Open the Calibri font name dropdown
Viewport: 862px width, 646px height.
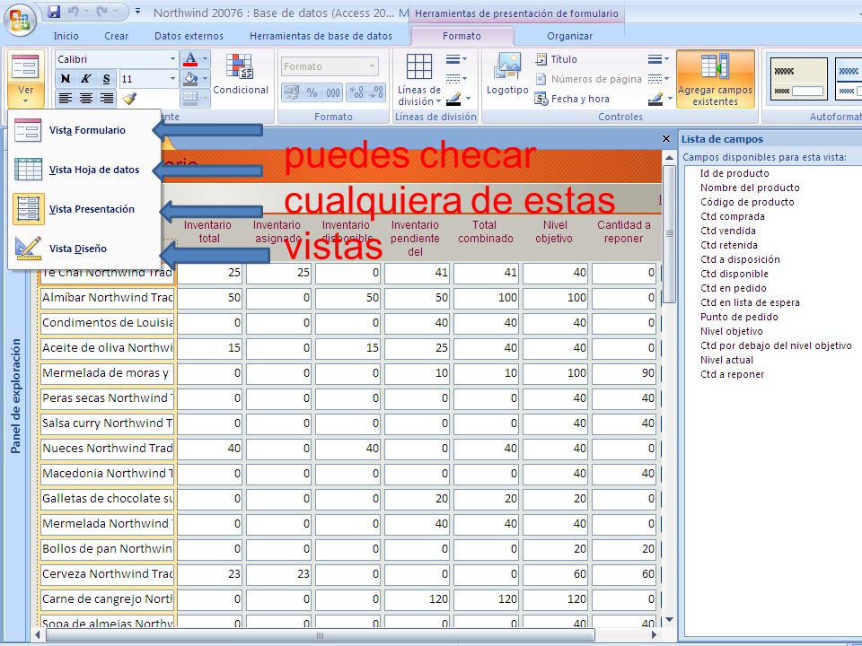[x=172, y=59]
